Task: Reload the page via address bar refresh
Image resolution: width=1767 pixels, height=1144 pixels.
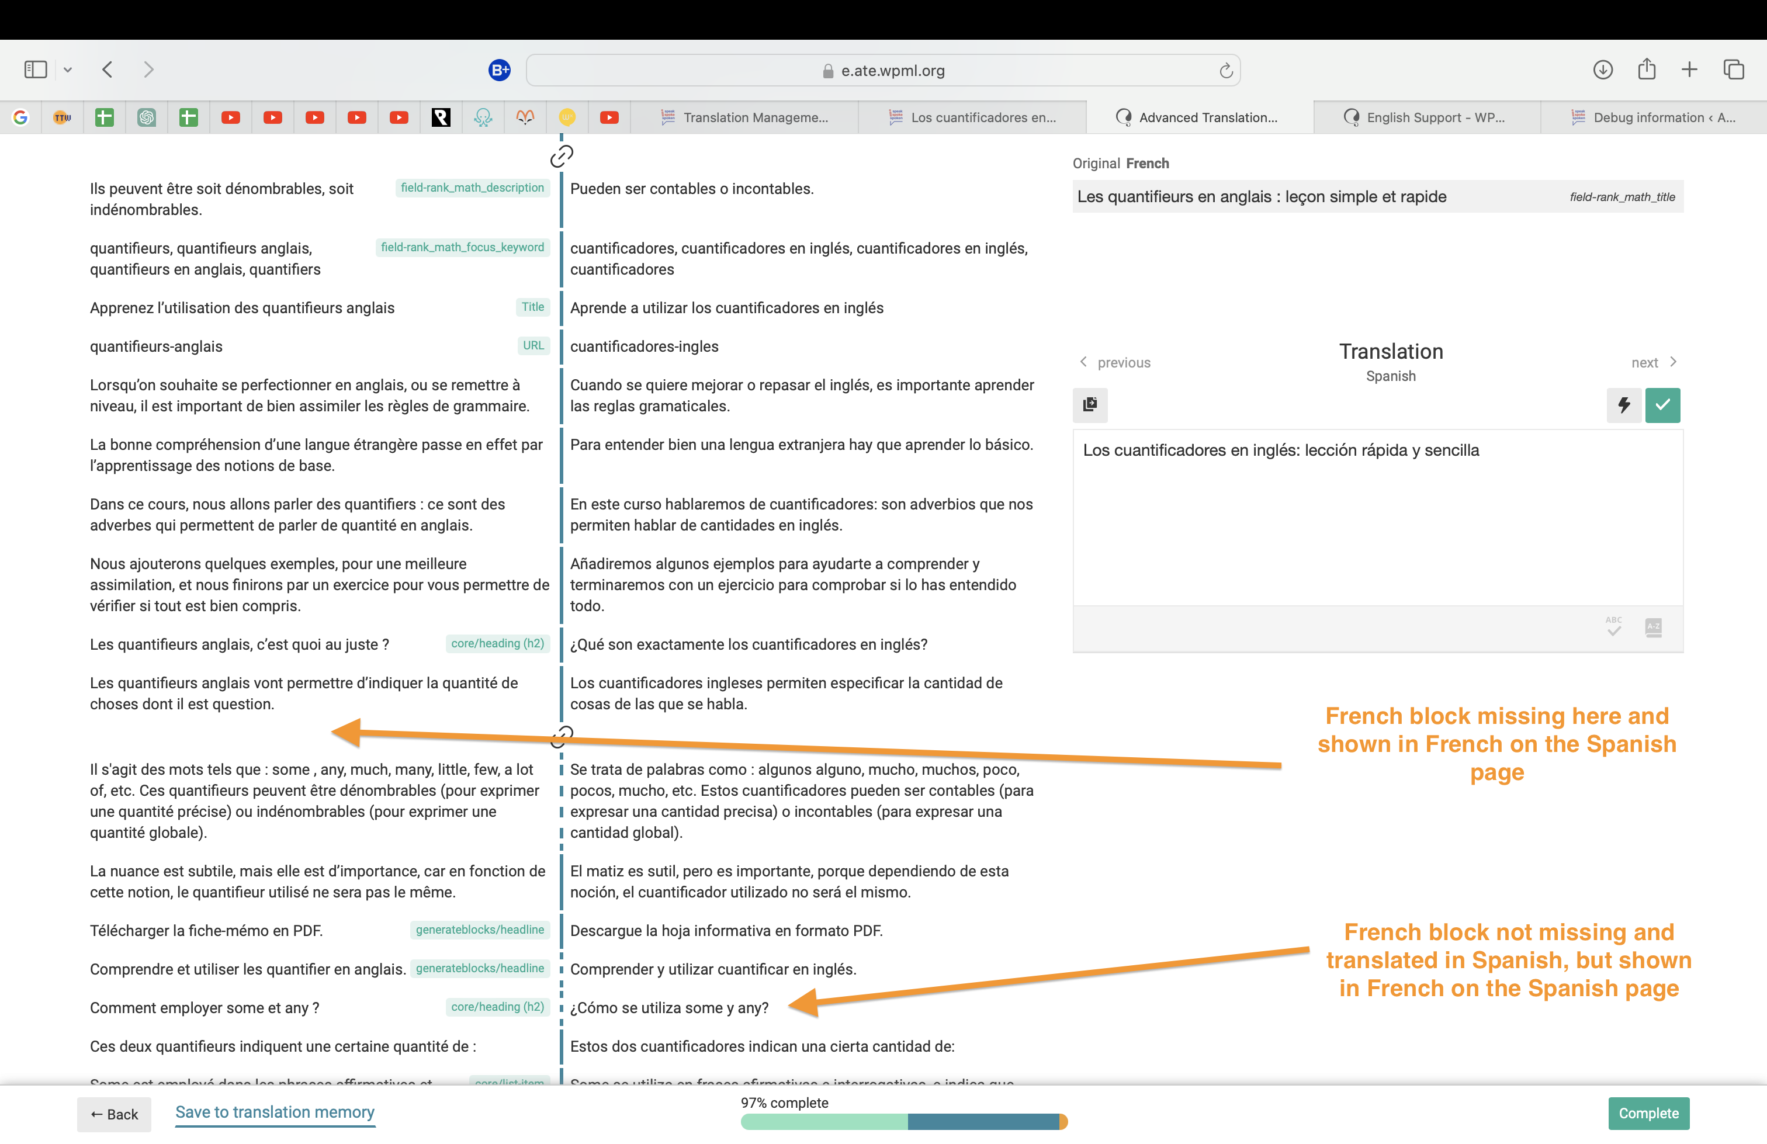Action: [1226, 71]
